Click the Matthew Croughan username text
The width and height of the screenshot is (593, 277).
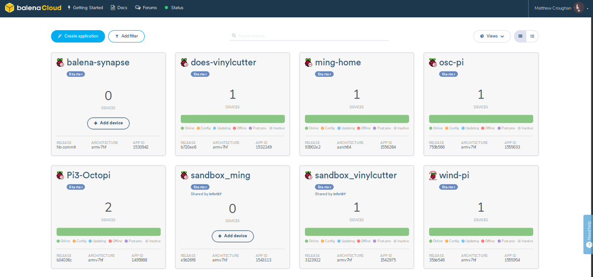[552, 8]
